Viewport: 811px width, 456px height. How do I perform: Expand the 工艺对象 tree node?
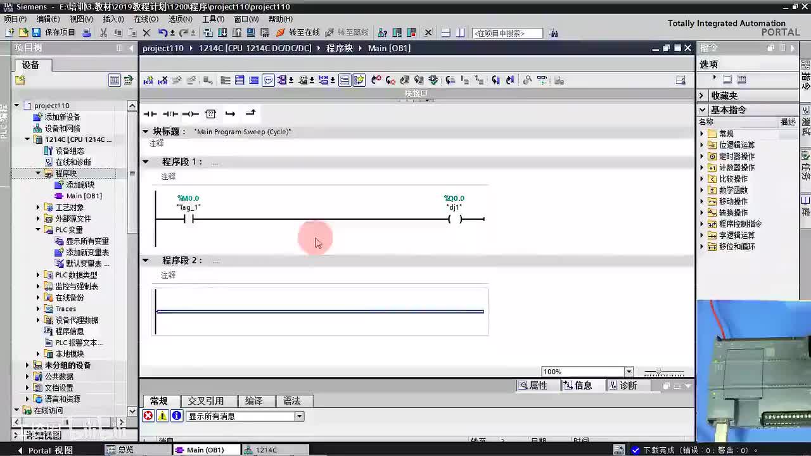38,207
